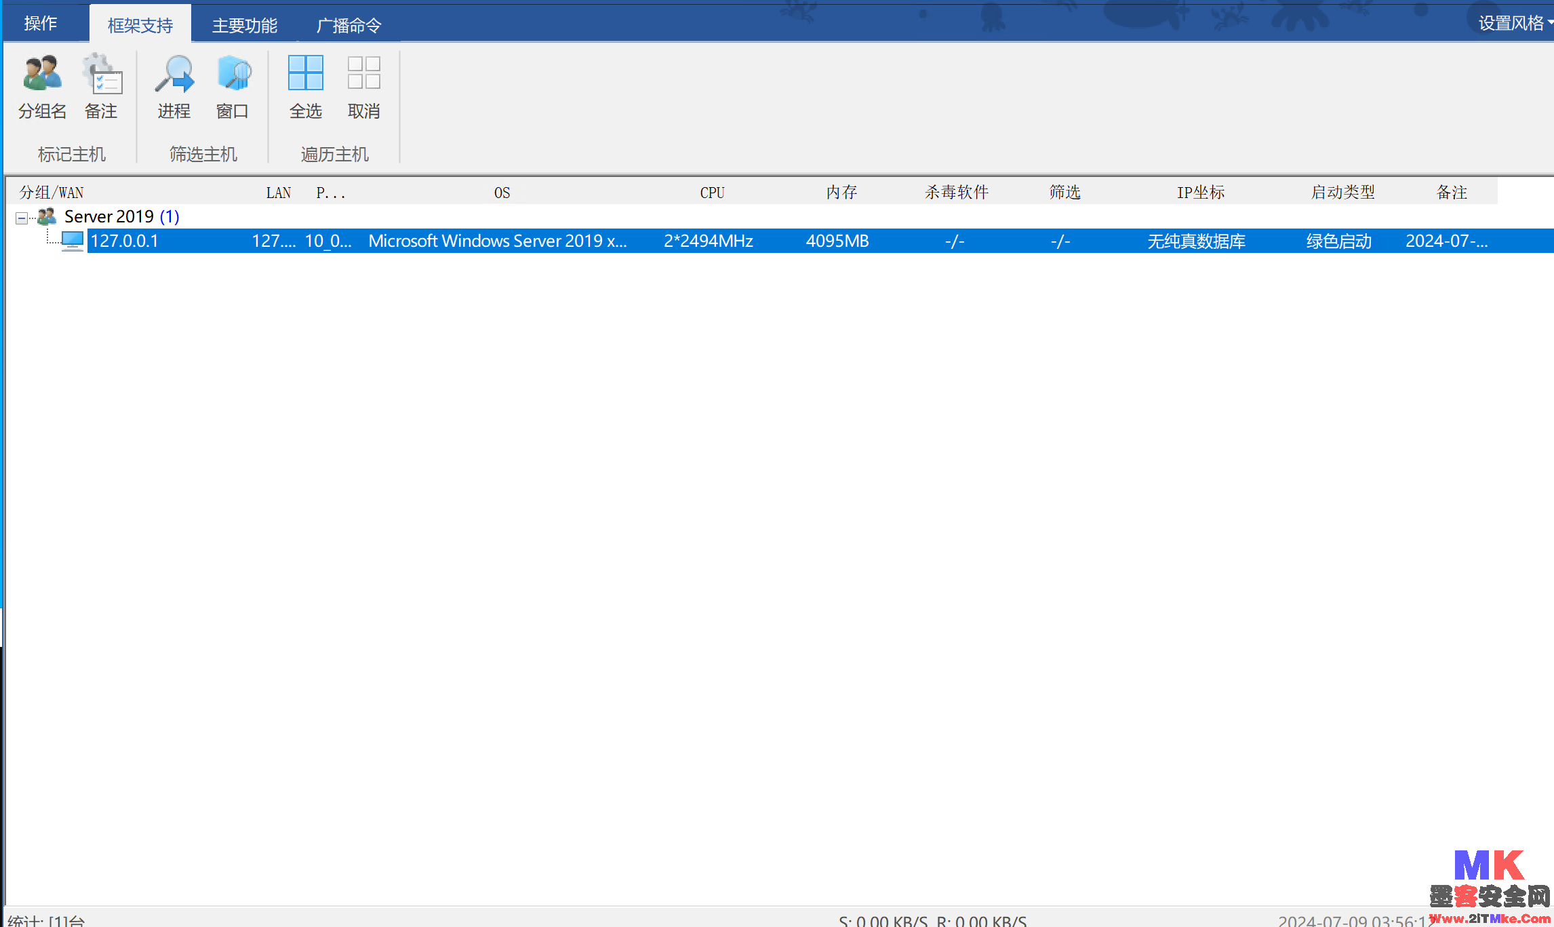The width and height of the screenshot is (1554, 927).
Task: Click the Microsoft Windows Server 2019 OS cell
Action: [x=498, y=241]
